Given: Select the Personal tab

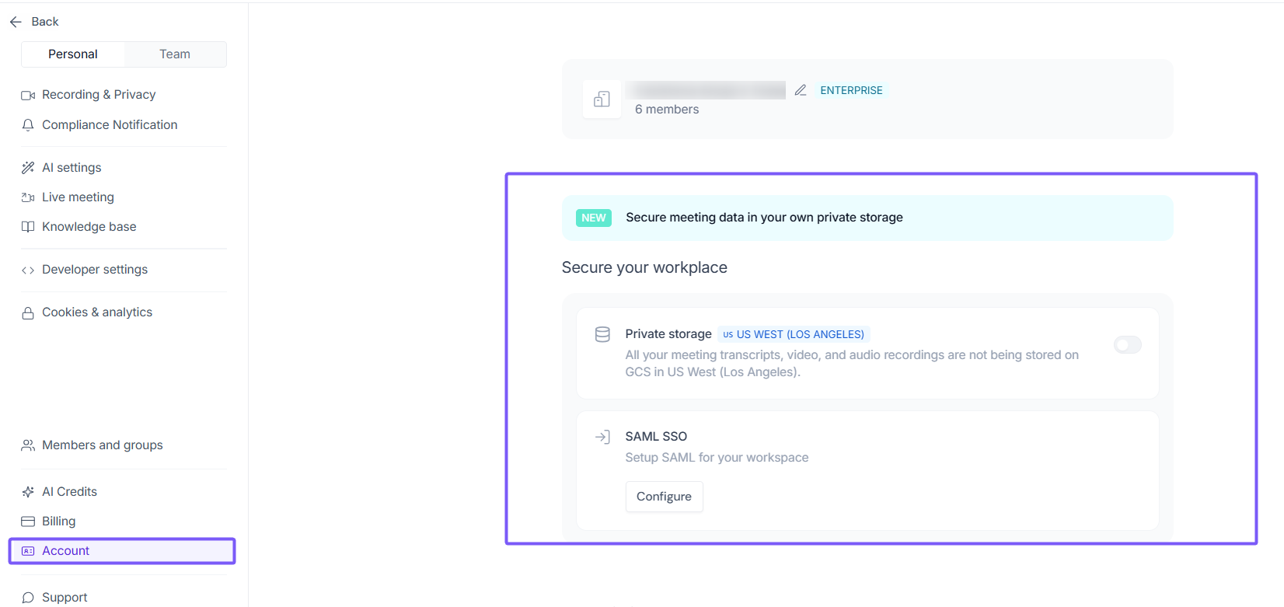Looking at the screenshot, I should pyautogui.click(x=73, y=54).
